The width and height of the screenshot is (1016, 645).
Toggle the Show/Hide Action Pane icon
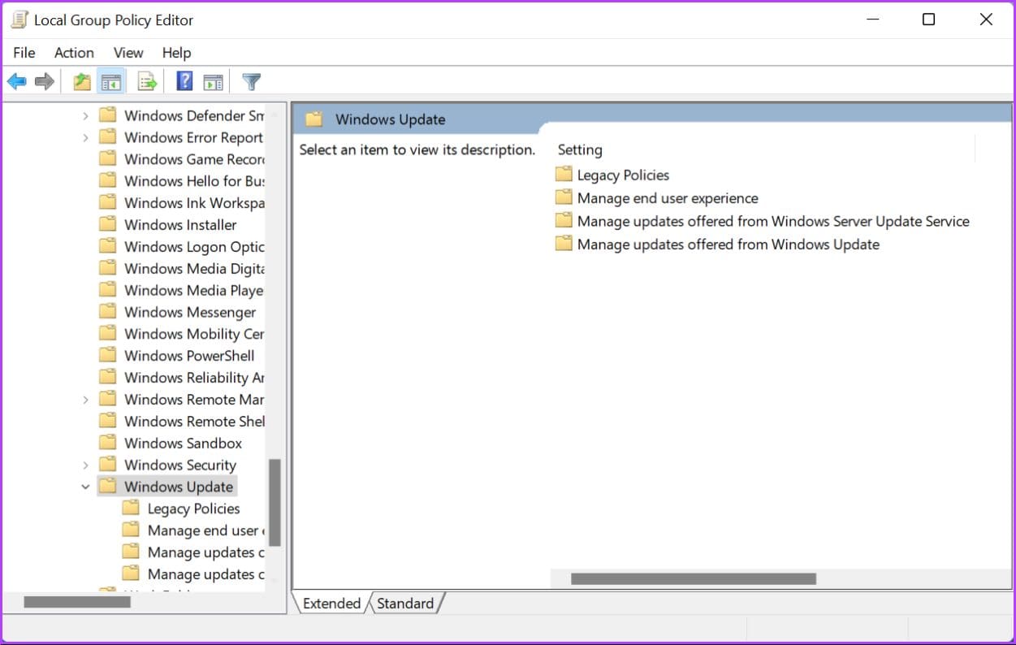pyautogui.click(x=213, y=81)
